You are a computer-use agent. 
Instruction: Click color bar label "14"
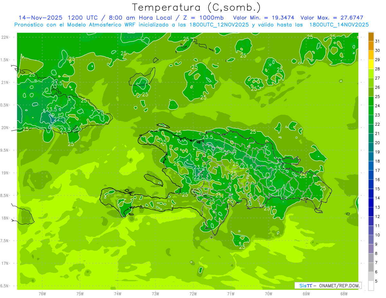(x=378, y=198)
